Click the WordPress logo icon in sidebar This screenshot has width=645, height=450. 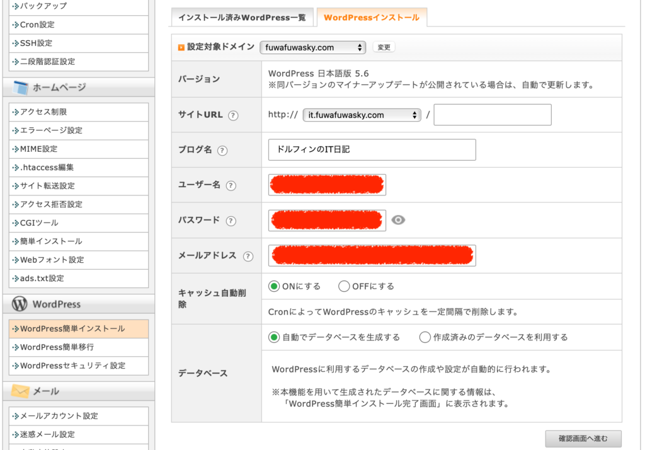(x=20, y=304)
